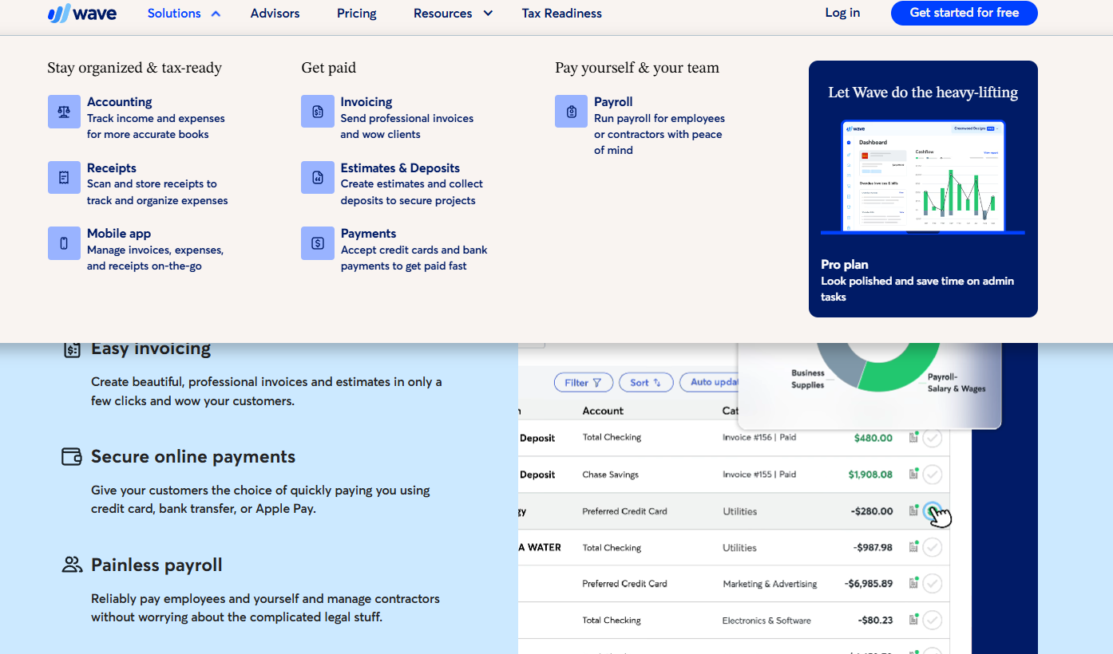Image resolution: width=1113 pixels, height=654 pixels.
Task: Click the Get started for free button
Action: (964, 13)
